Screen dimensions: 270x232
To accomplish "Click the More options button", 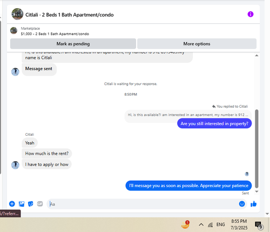I will (x=197, y=44).
